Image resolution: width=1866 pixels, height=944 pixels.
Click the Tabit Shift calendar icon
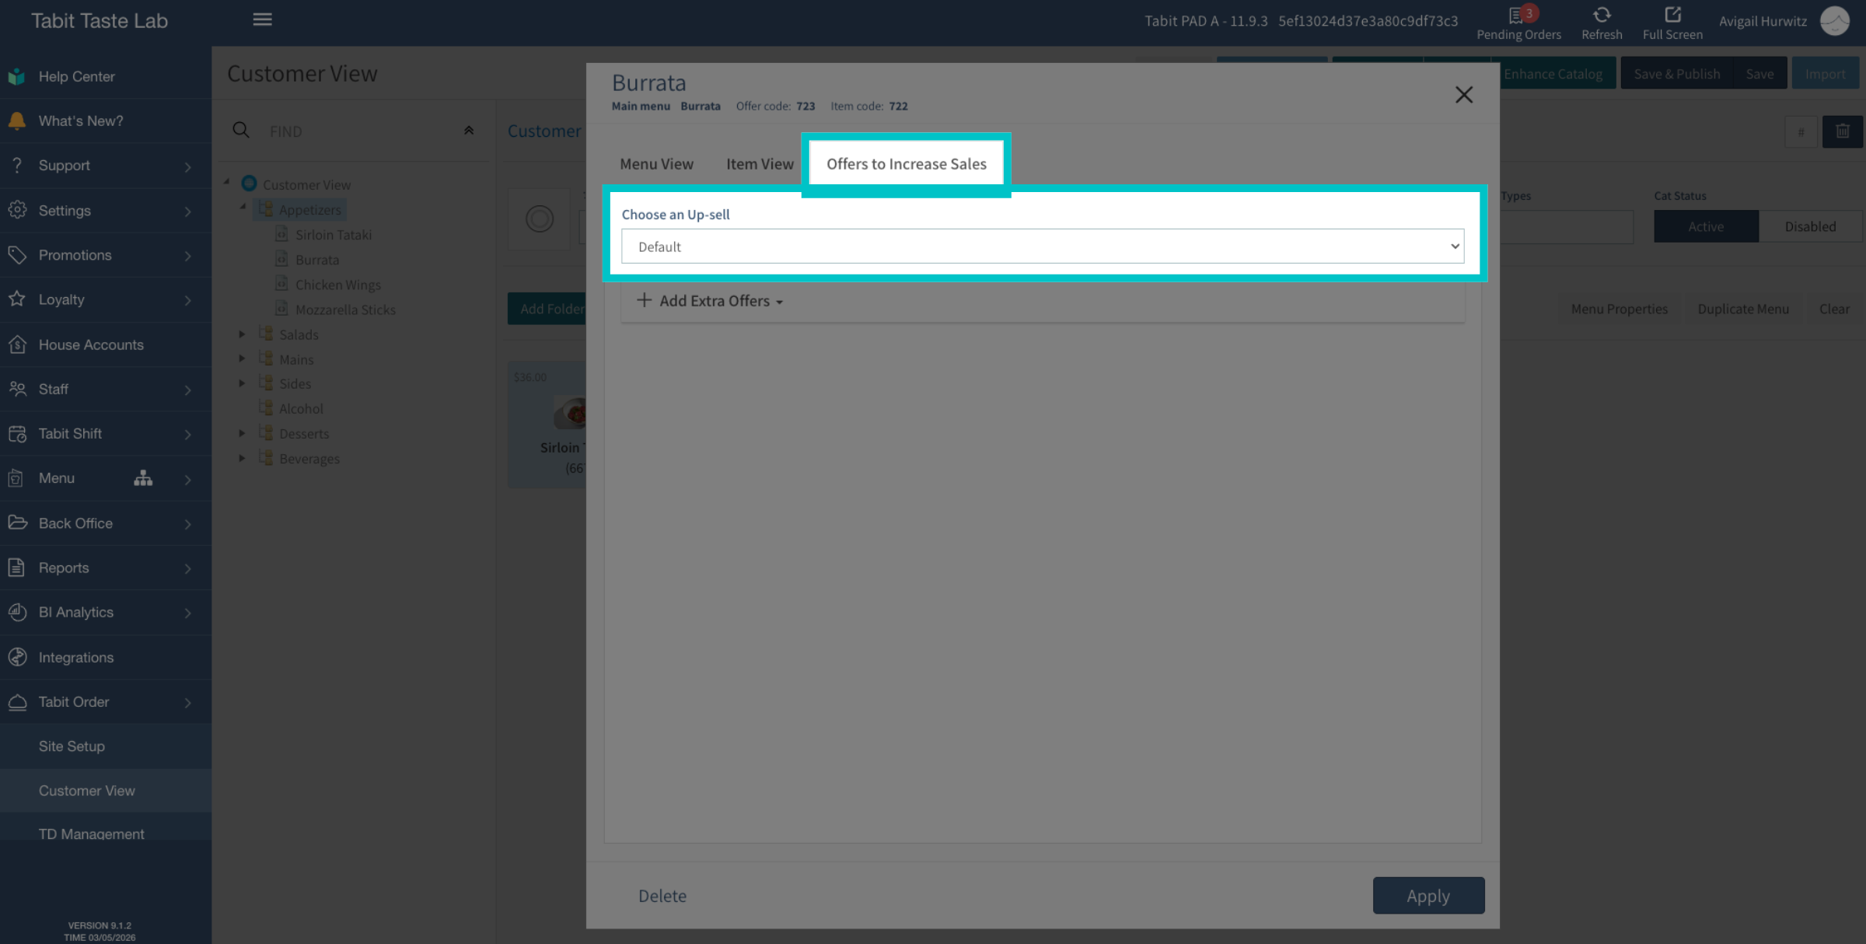[16, 433]
